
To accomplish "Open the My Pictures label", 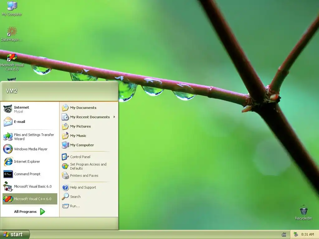I will [x=80, y=126].
